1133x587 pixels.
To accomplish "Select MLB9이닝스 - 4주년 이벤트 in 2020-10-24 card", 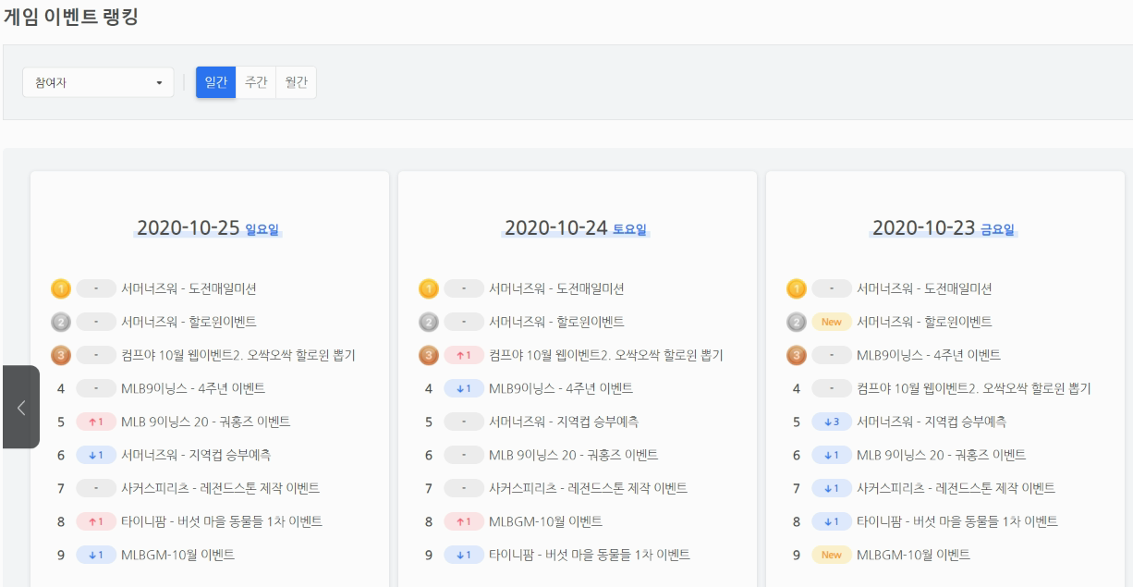I will (561, 388).
